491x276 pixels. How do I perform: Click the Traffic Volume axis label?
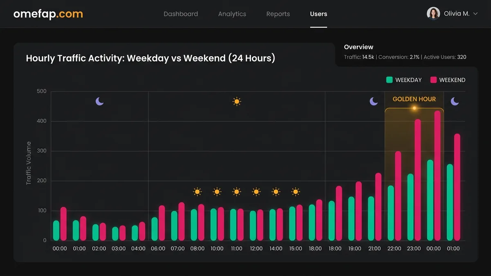coord(29,163)
